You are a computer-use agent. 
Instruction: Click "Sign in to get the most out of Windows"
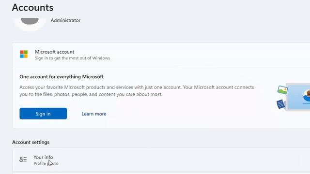[x=72, y=58]
